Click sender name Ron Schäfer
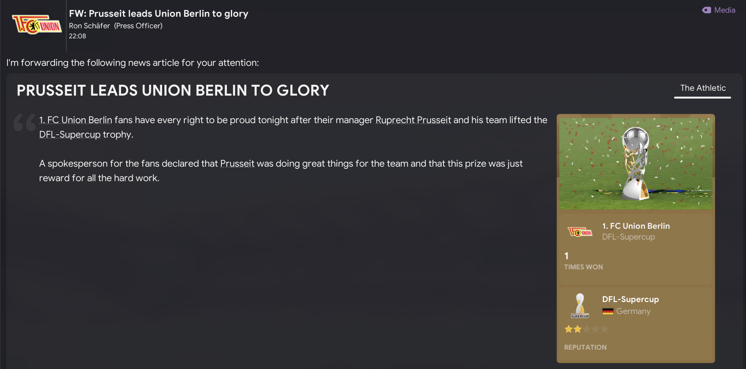 tap(89, 26)
